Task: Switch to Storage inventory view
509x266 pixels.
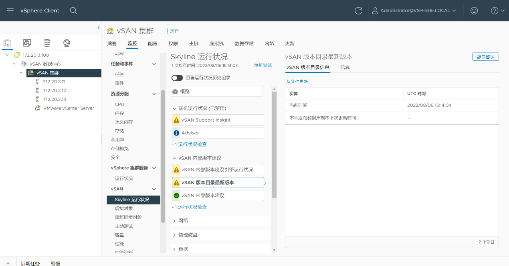Action: pos(47,43)
